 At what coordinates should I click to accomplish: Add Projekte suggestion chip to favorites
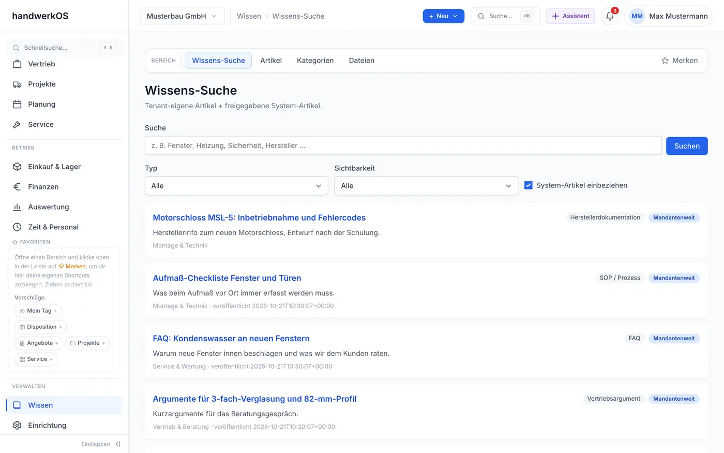87,343
